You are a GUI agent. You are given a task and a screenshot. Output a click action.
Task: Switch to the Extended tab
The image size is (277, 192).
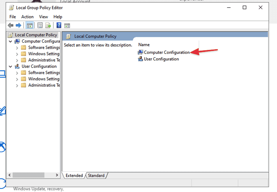[x=74, y=176]
